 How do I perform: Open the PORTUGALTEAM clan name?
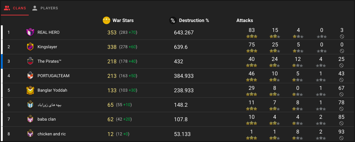(53, 76)
